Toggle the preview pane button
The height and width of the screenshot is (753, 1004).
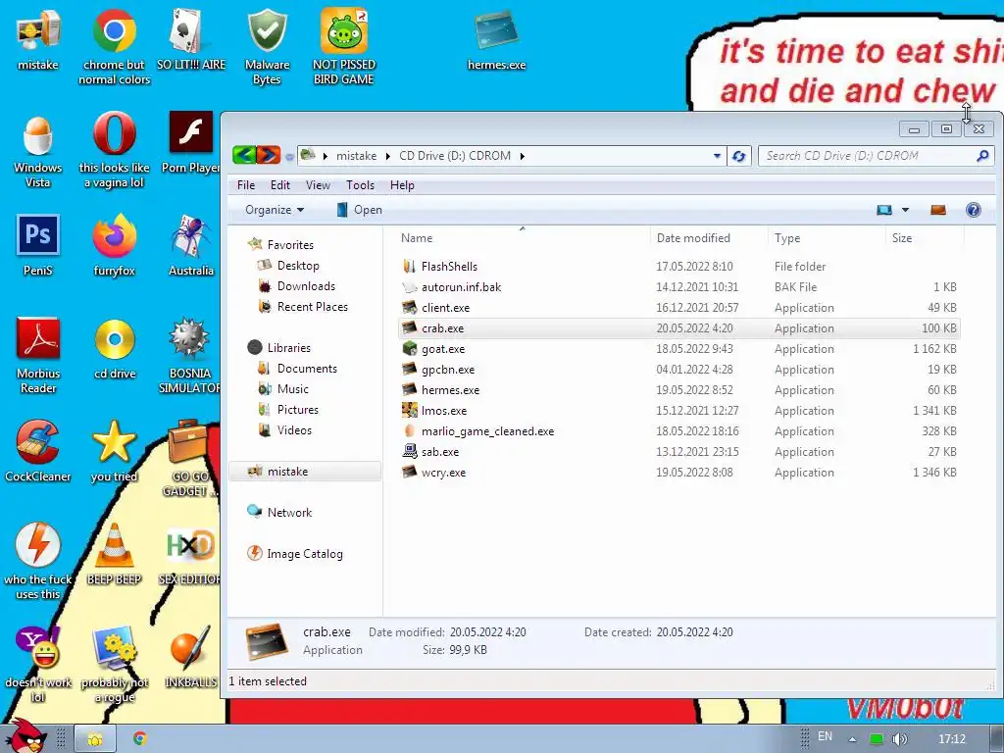pos(938,210)
